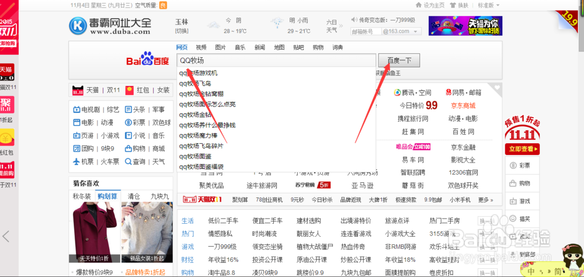Click the 红包 red envelope icon
This screenshot has height=277, width=584.
point(130,90)
